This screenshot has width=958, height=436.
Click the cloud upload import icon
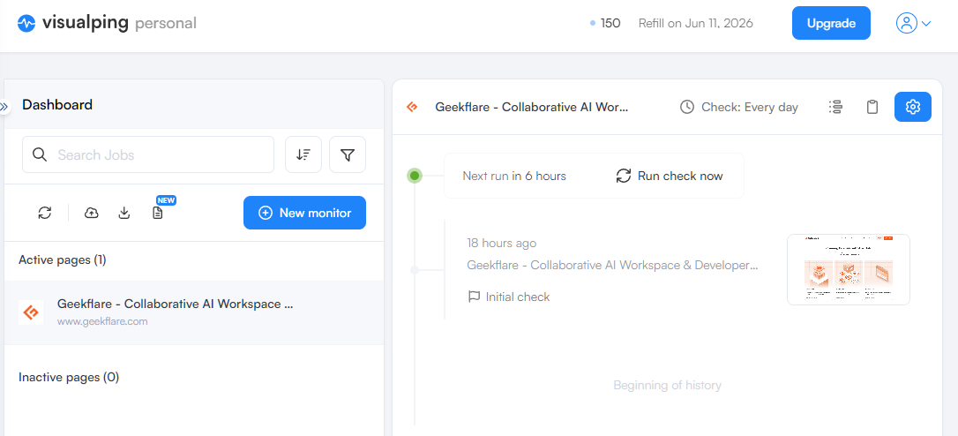pyautogui.click(x=91, y=213)
